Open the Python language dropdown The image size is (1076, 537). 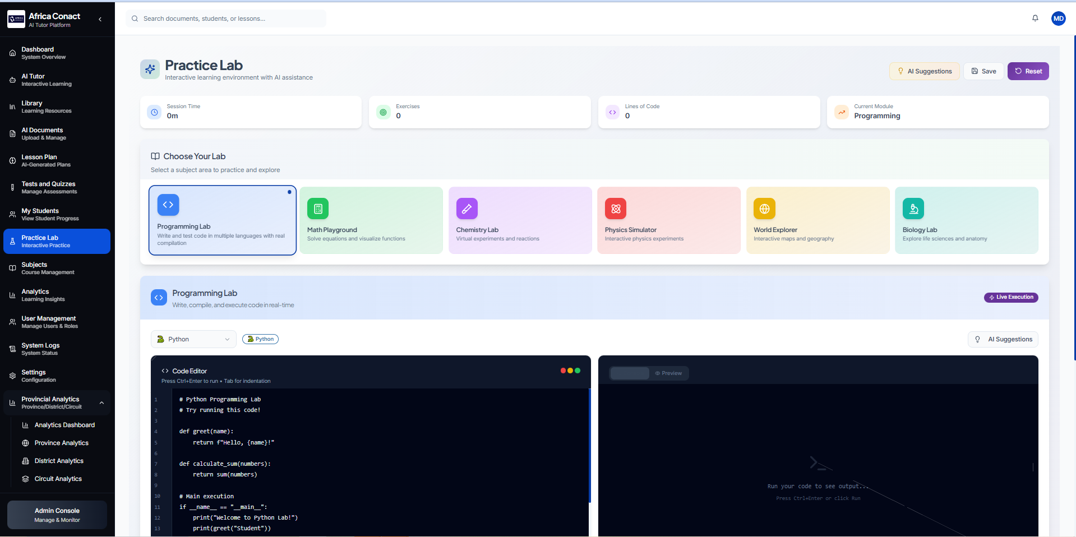193,339
